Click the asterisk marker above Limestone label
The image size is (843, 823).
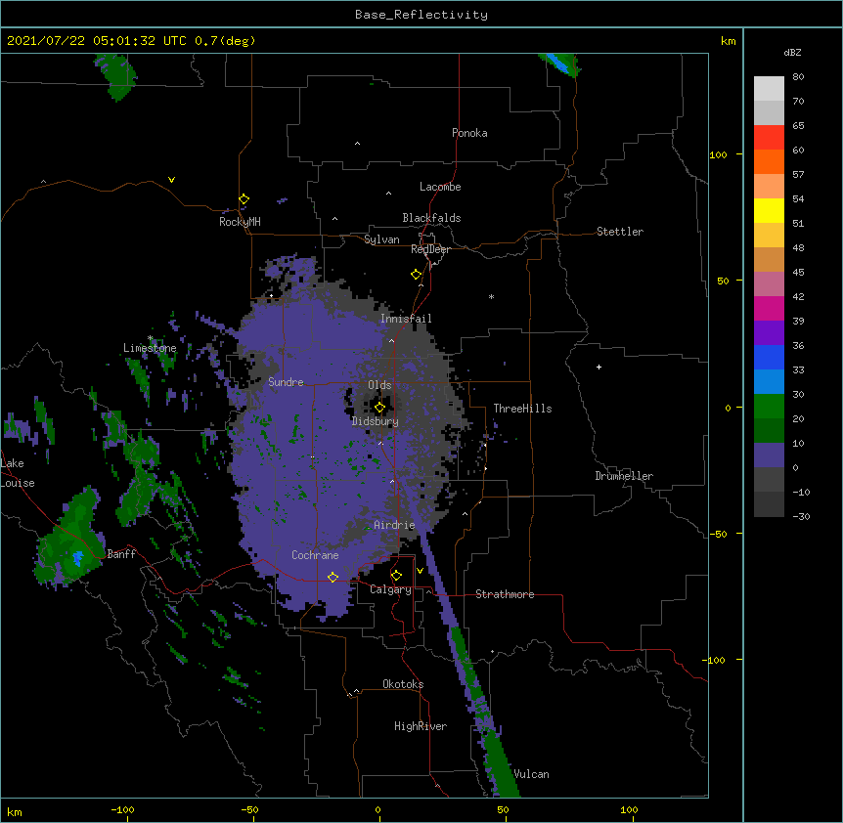click(x=150, y=338)
